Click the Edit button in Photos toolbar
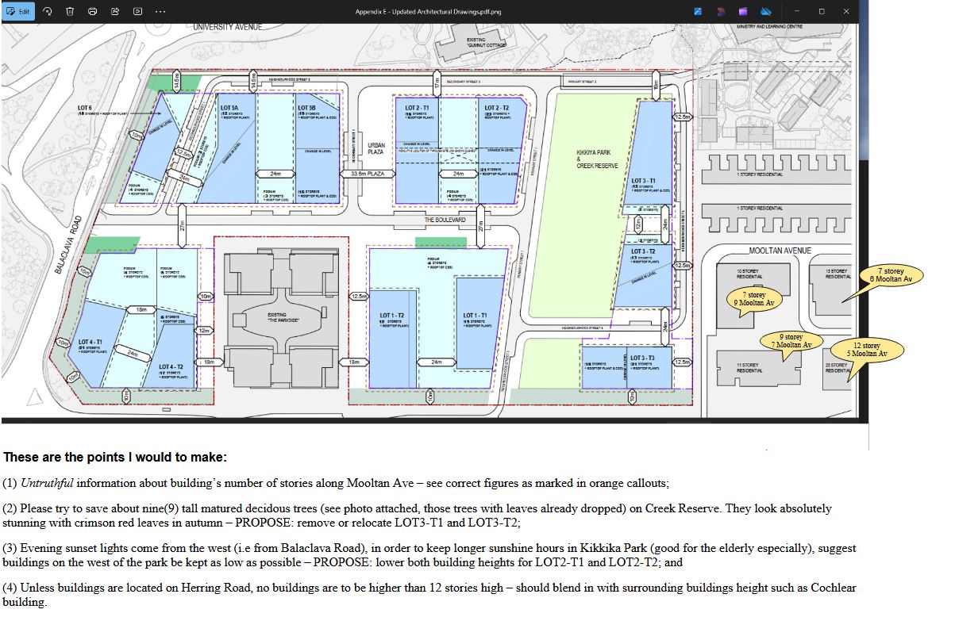This screenshot has height=617, width=955. click(18, 11)
